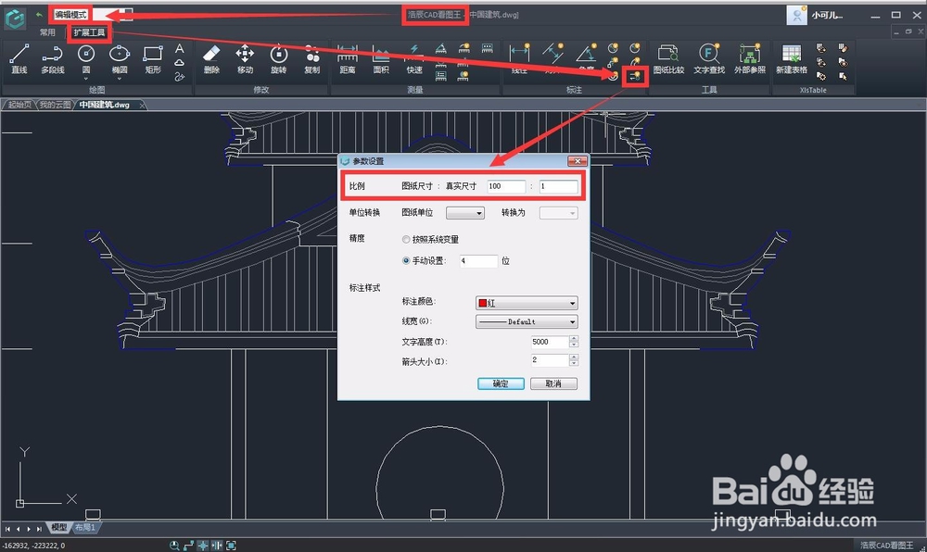Image resolution: width=927 pixels, height=552 pixels.
Task: Switch to the 常用 ribbon tab
Action: [x=47, y=32]
